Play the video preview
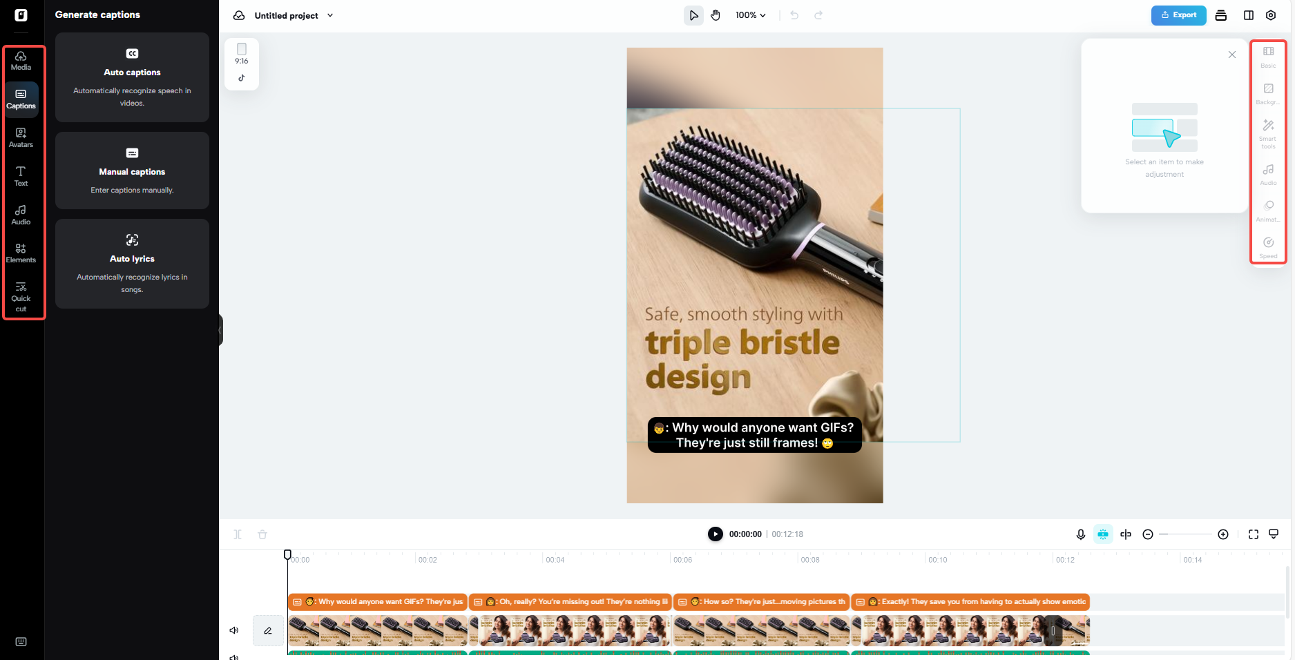This screenshot has height=660, width=1295. pos(716,534)
